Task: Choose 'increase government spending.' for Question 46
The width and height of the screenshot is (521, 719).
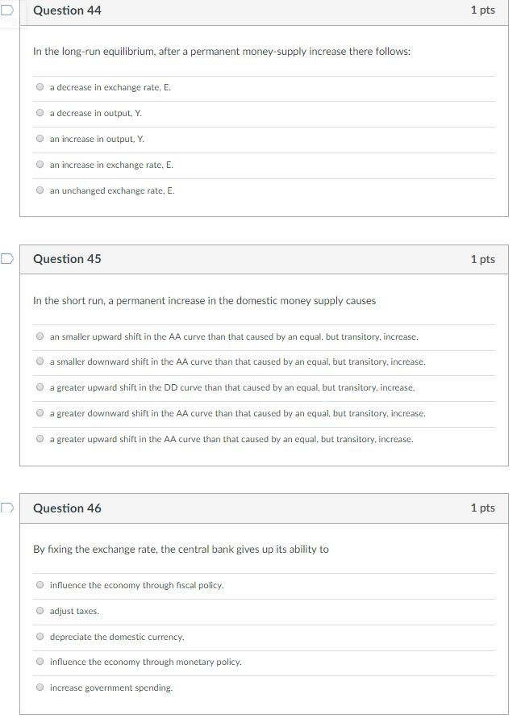Action: click(x=40, y=688)
